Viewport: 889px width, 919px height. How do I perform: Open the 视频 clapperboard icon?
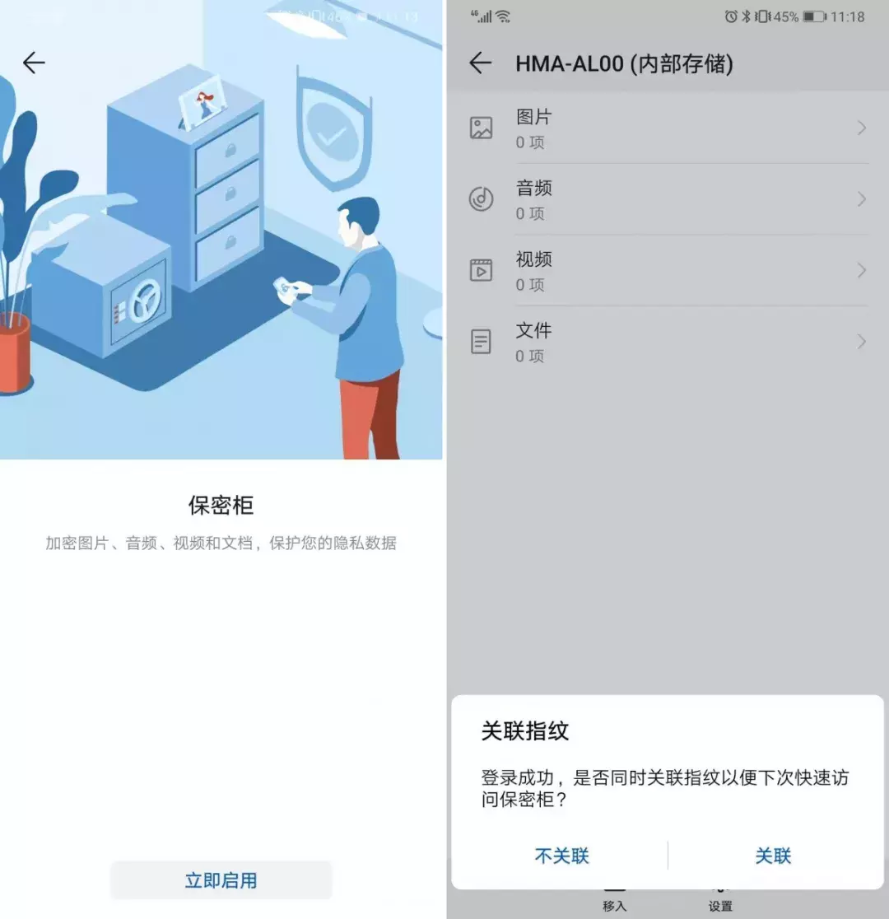481,269
